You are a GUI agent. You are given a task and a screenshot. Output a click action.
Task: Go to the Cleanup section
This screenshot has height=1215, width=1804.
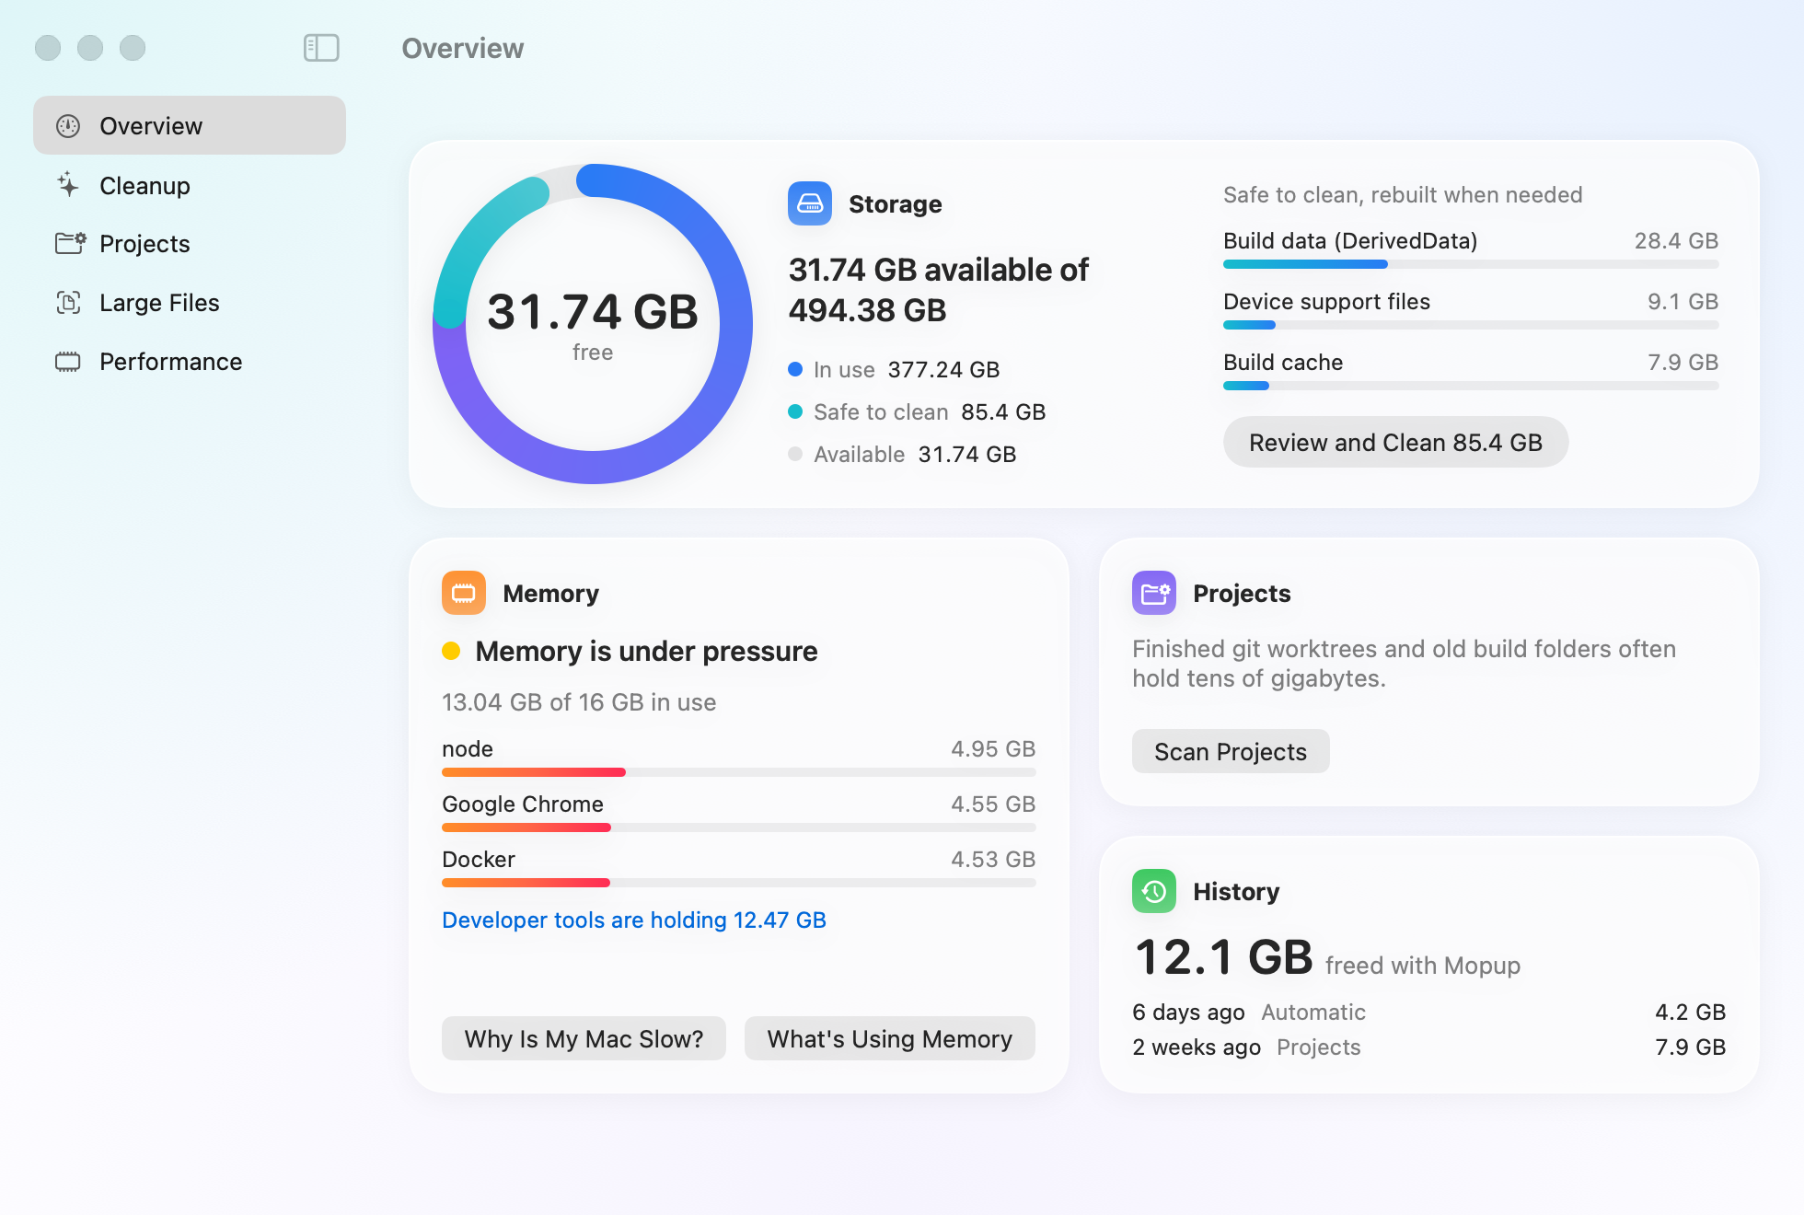pyautogui.click(x=190, y=185)
